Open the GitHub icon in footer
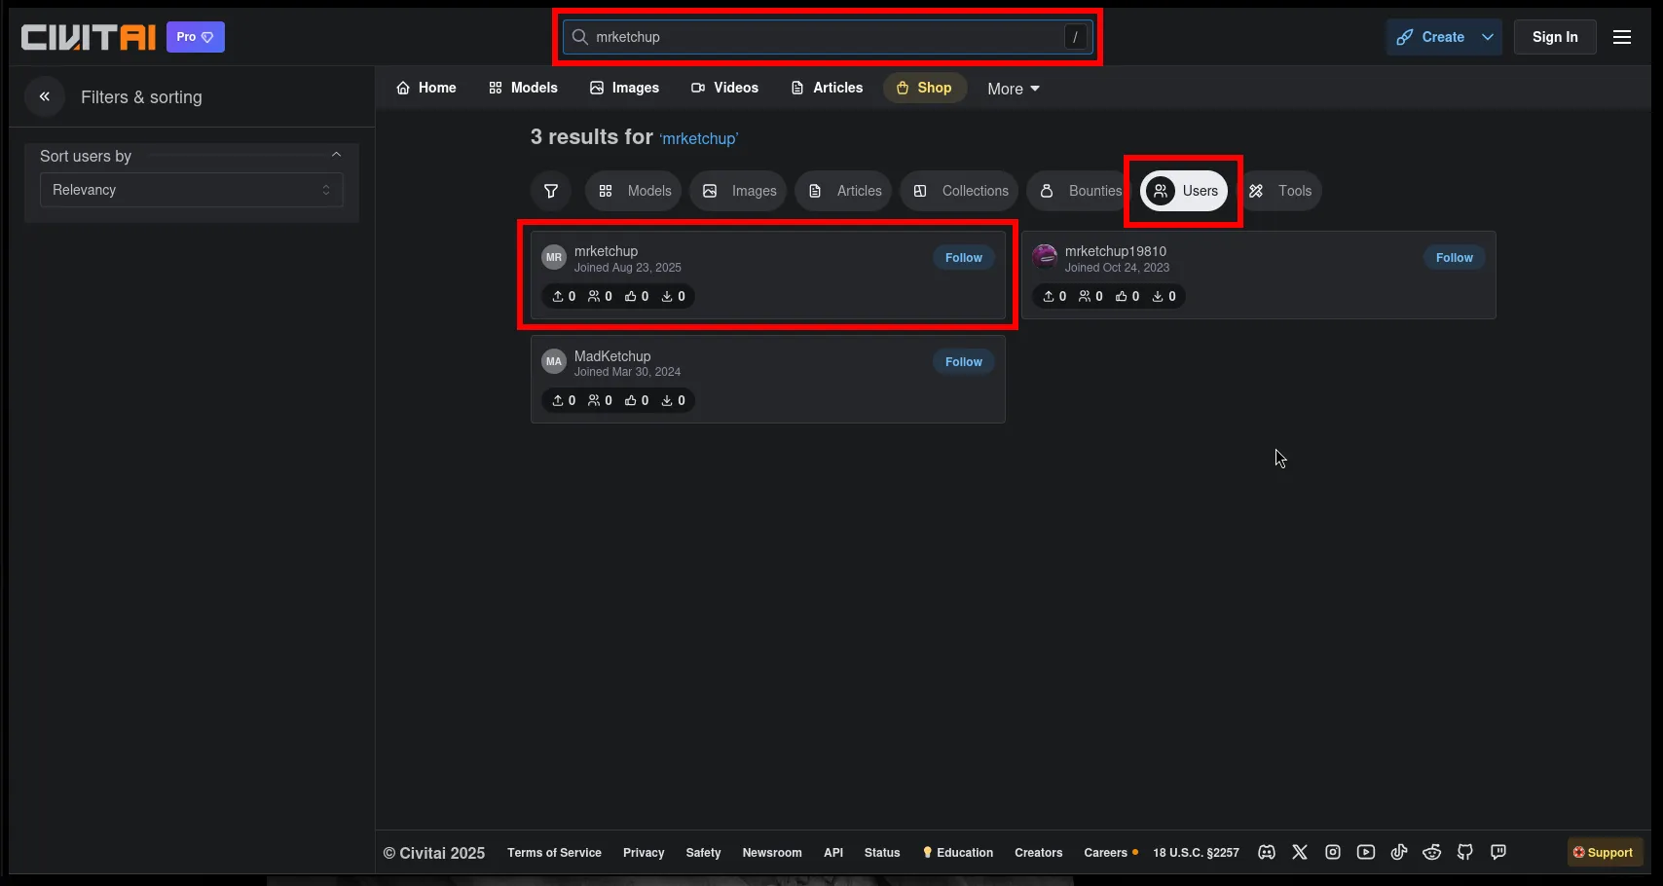This screenshot has height=886, width=1663. [1464, 852]
